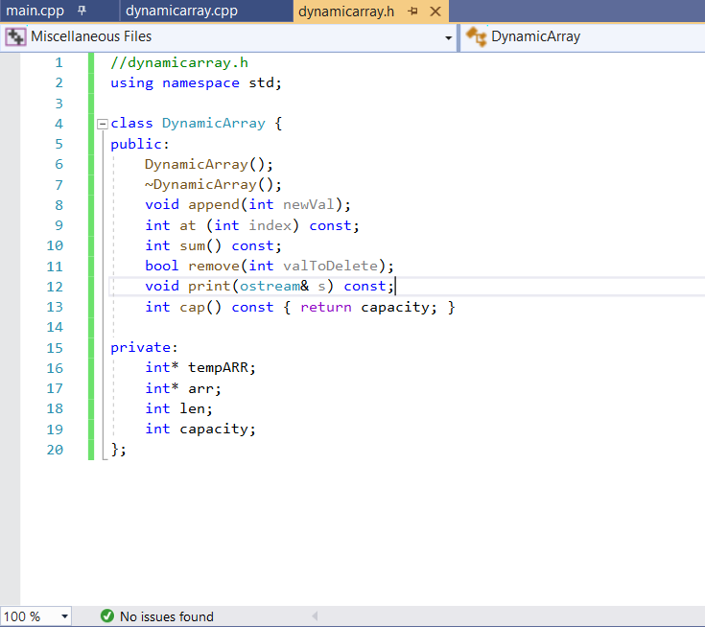Click the DynamicArray class name on line 4
This screenshot has height=627, width=705.
click(214, 123)
